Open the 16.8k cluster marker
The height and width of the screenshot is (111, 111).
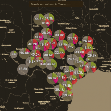pyautogui.click(x=24, y=53)
